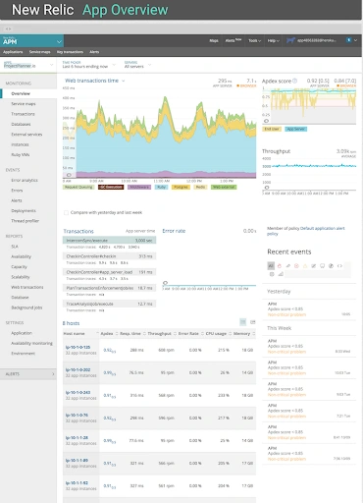Expand 'Web transactions time' chart dropdown
This screenshot has width=363, height=503.
pos(95,81)
